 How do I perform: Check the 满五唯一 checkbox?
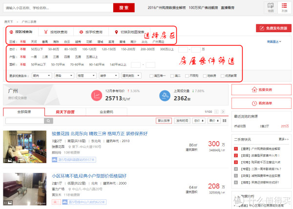pos(151,76)
